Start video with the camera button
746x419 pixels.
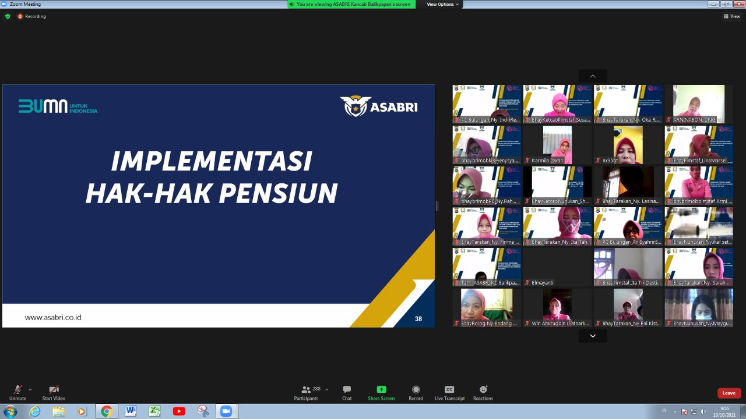[54, 393]
